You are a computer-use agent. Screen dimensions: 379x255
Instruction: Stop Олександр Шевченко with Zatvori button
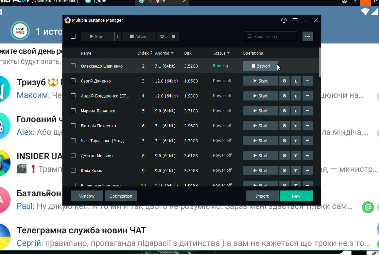260,66
